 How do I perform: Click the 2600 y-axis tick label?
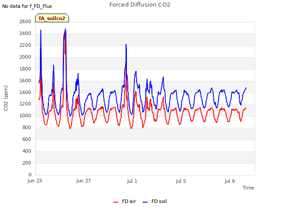pos(25,21)
